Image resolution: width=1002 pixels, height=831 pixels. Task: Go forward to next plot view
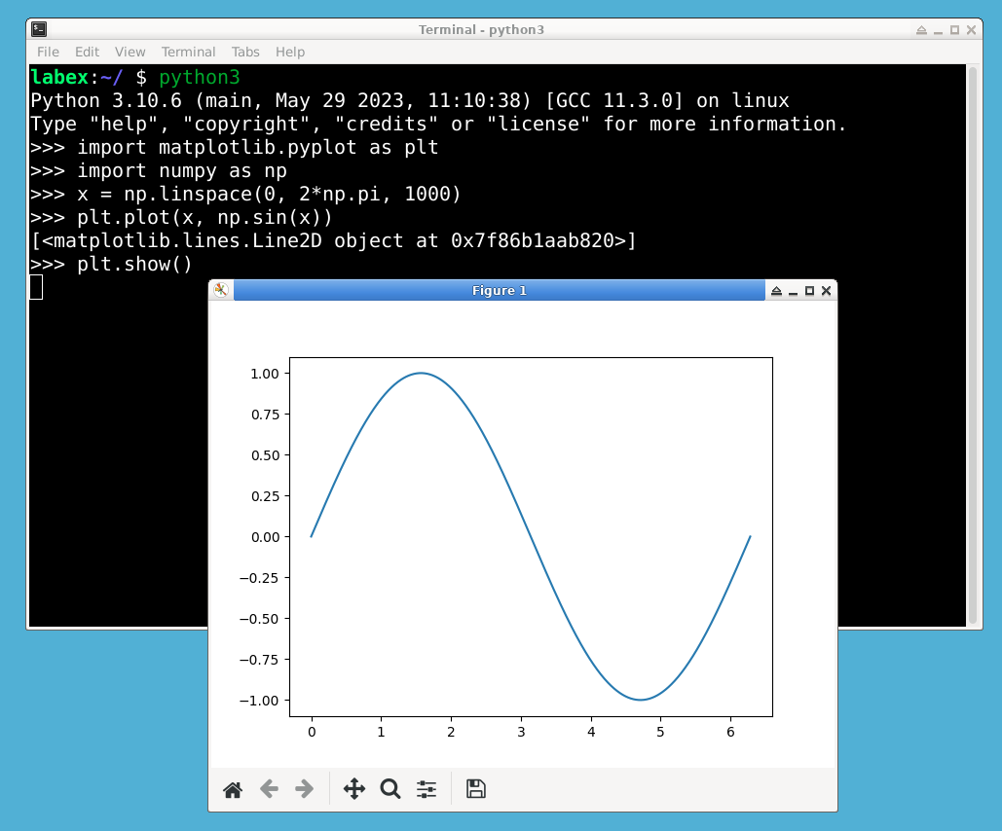(x=304, y=789)
